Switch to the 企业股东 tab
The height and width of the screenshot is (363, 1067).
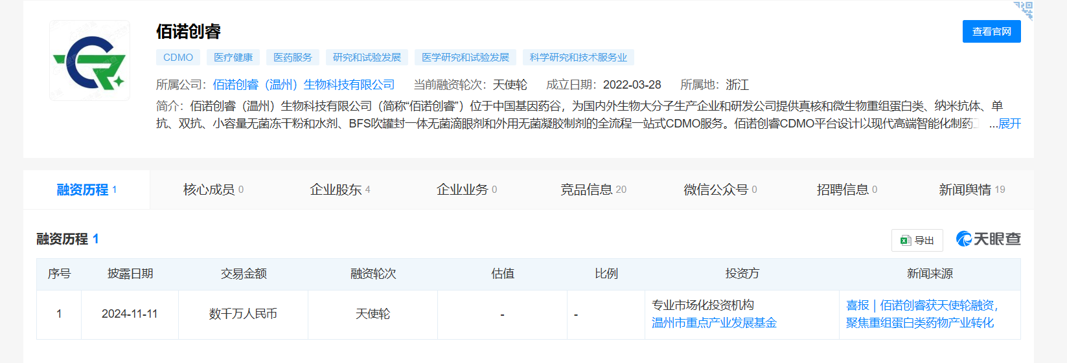[x=339, y=190]
